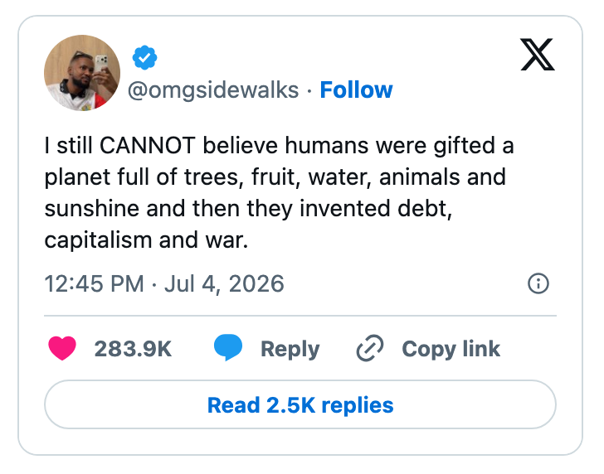This screenshot has width=604, height=474.
Task: Click the phrase "sunshine and then they invented debt"
Action: pyautogui.click(x=246, y=209)
